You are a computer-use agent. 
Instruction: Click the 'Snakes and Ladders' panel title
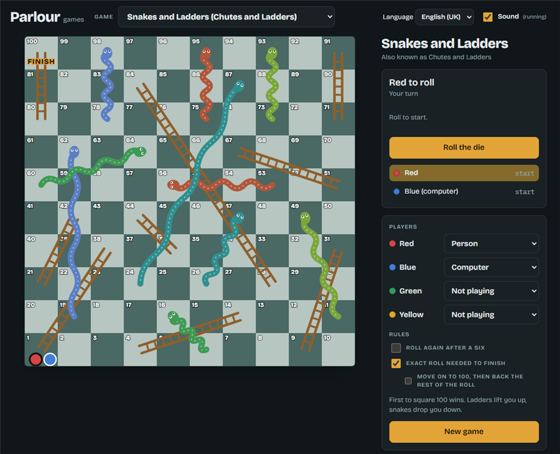click(445, 43)
